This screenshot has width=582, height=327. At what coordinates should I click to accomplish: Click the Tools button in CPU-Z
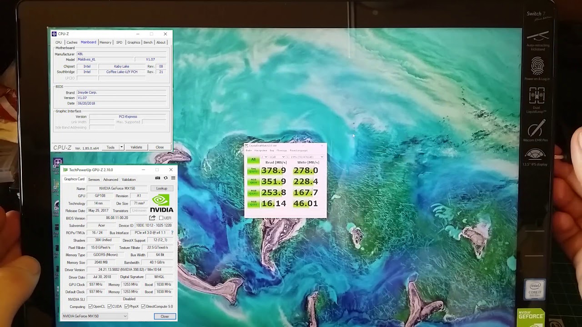[110, 147]
